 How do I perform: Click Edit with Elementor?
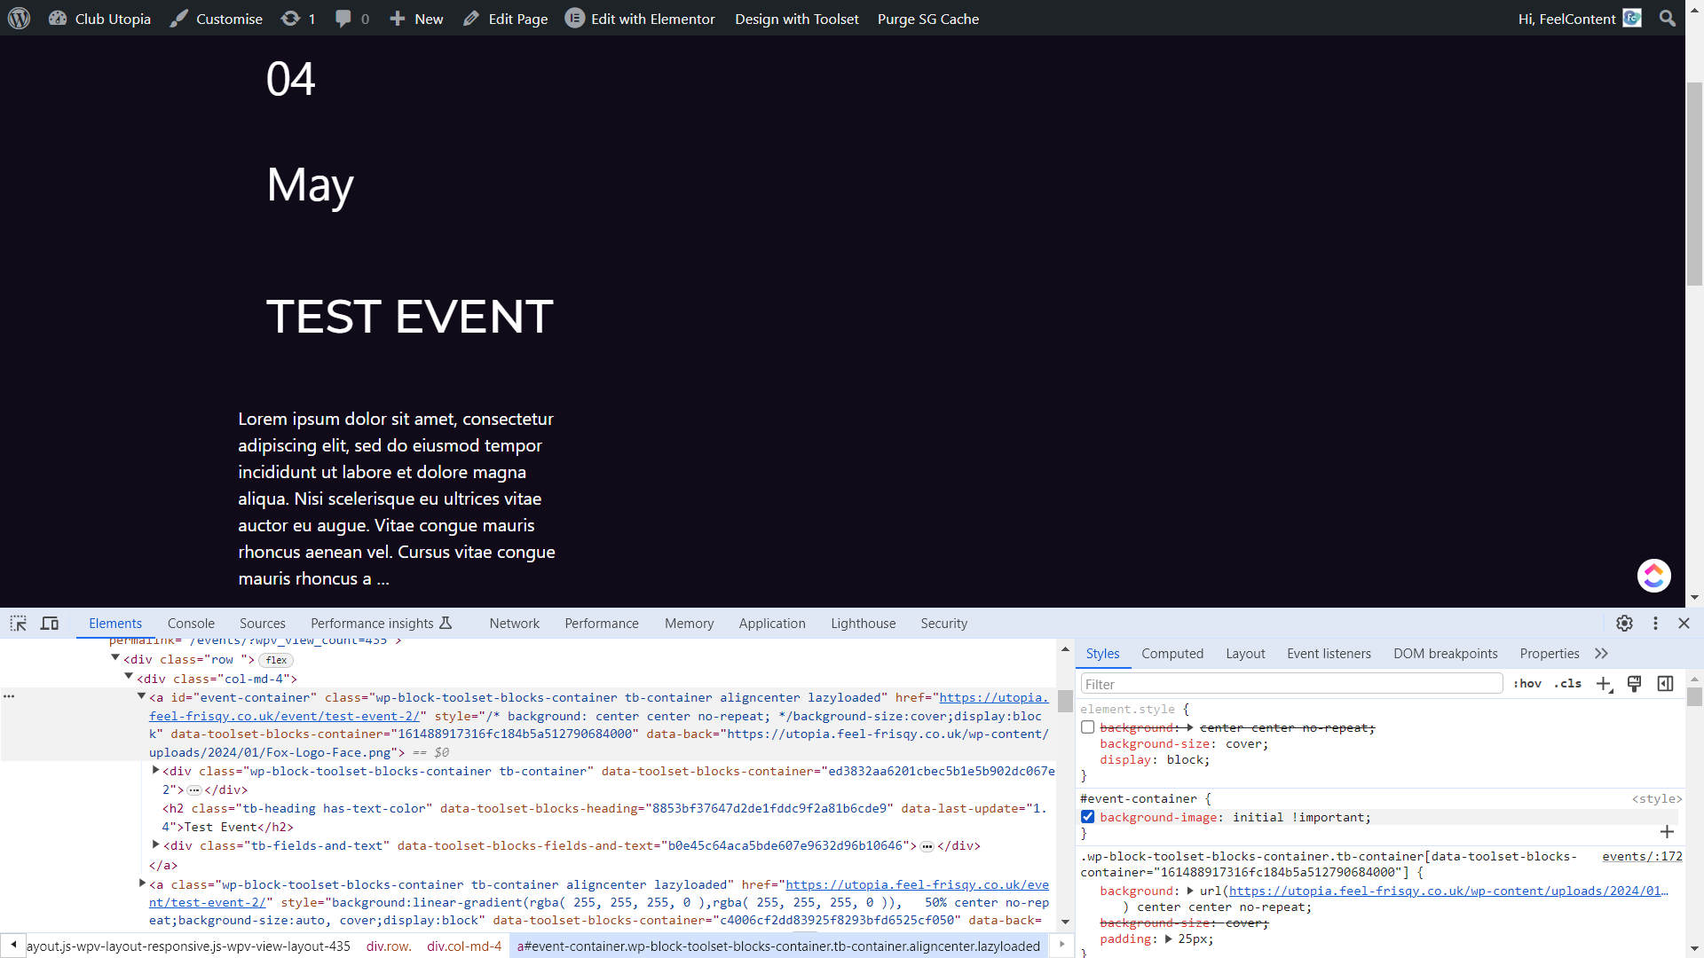[652, 19]
